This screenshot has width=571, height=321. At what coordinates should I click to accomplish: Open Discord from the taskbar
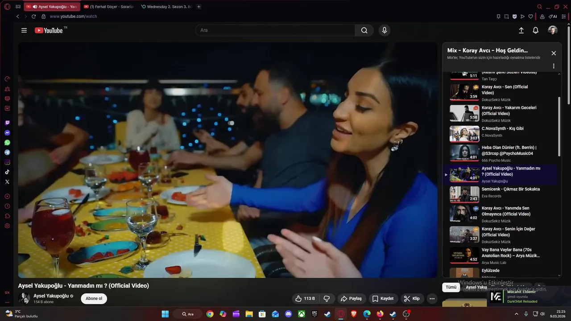click(288, 314)
